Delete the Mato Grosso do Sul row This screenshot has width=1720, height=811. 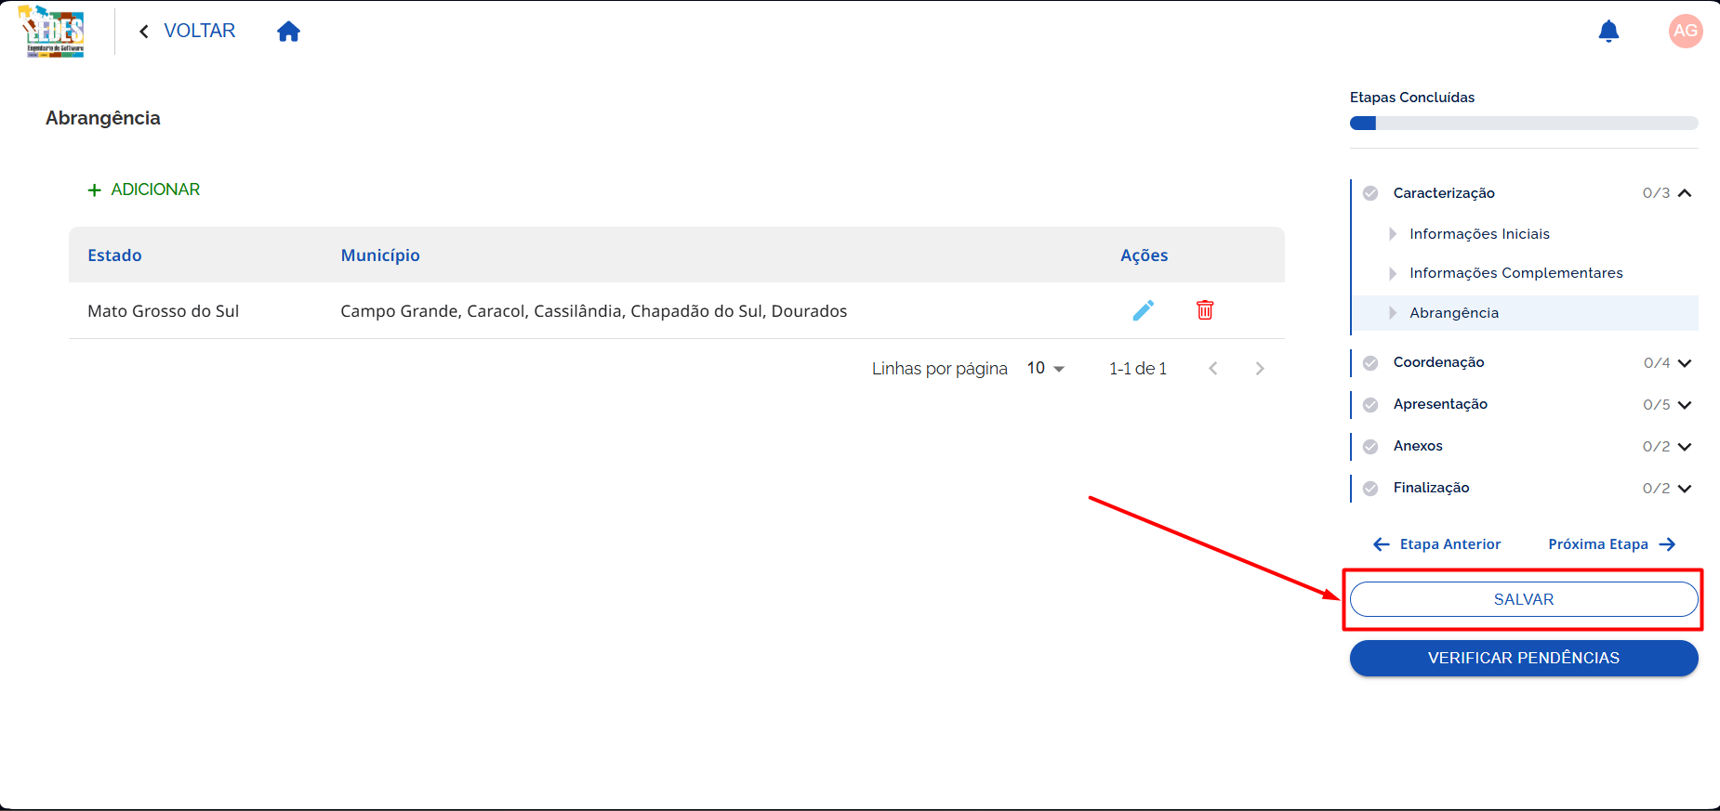click(x=1205, y=310)
